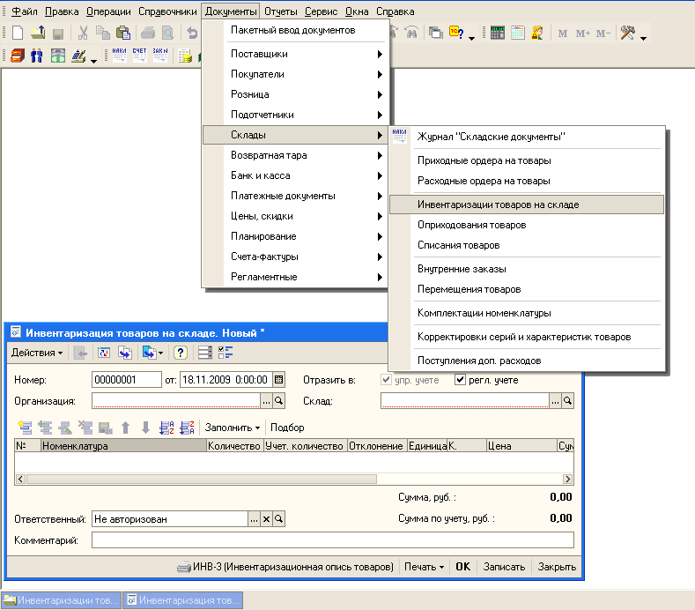Click the Организация input field

click(x=176, y=401)
